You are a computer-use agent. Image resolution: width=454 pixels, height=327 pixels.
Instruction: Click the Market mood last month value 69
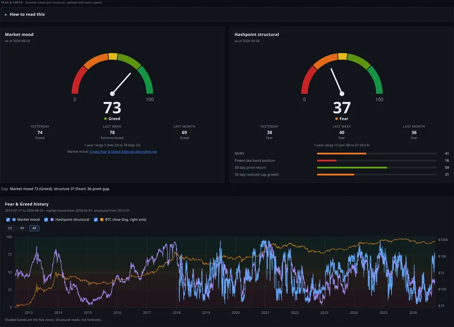(184, 133)
